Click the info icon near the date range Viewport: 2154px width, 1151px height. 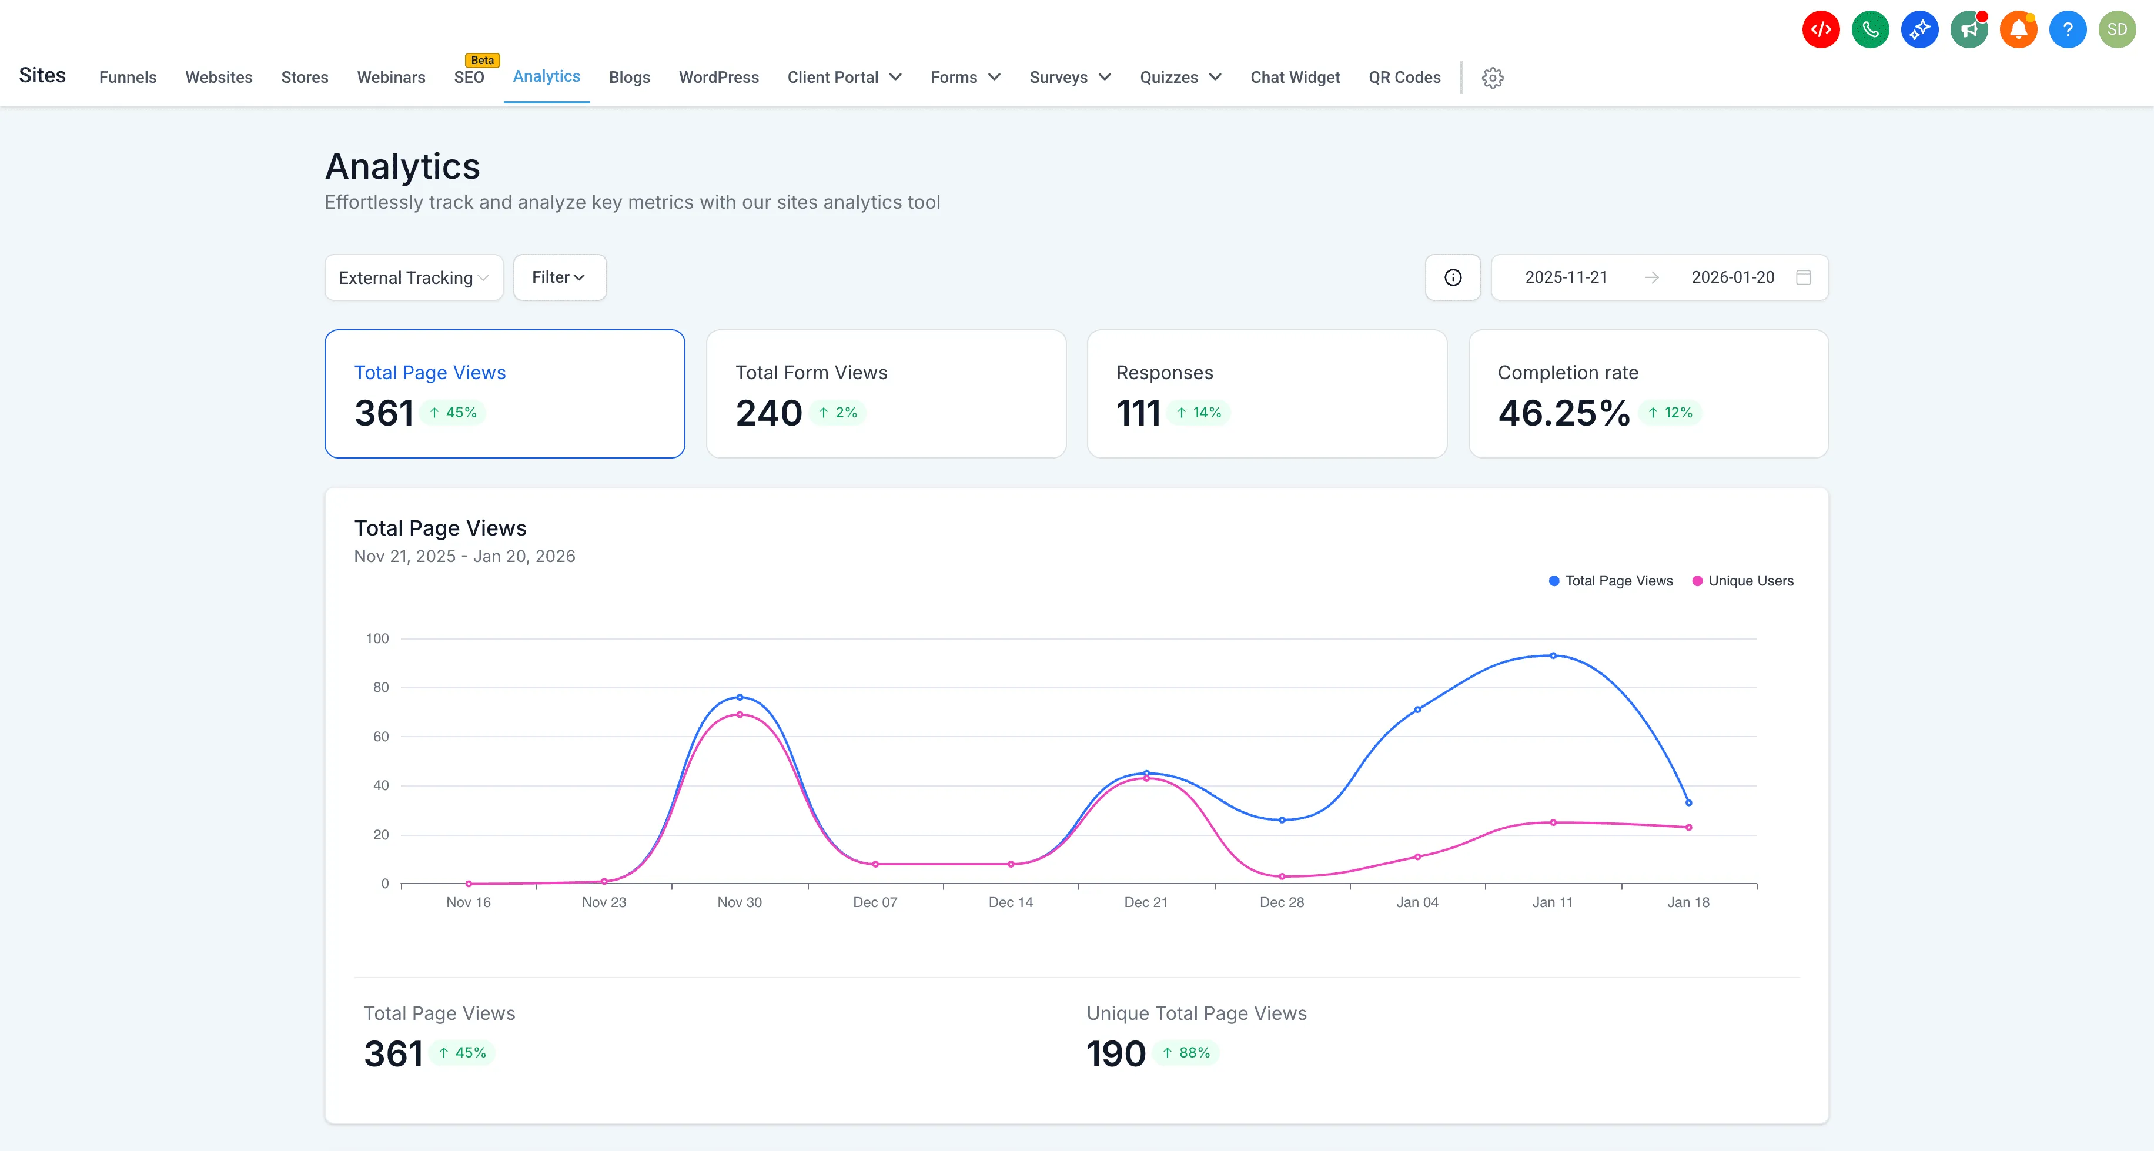click(1453, 277)
